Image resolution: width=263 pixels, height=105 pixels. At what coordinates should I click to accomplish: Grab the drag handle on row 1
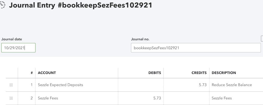tap(11, 85)
